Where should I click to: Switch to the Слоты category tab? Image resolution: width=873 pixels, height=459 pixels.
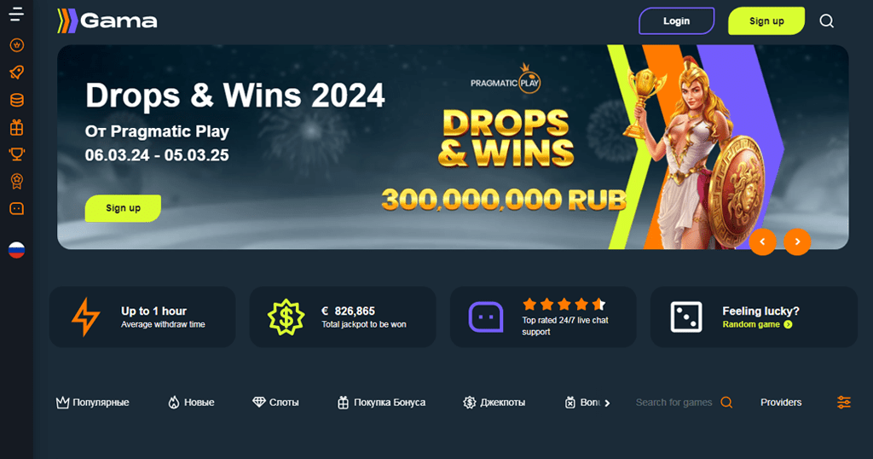(x=275, y=402)
